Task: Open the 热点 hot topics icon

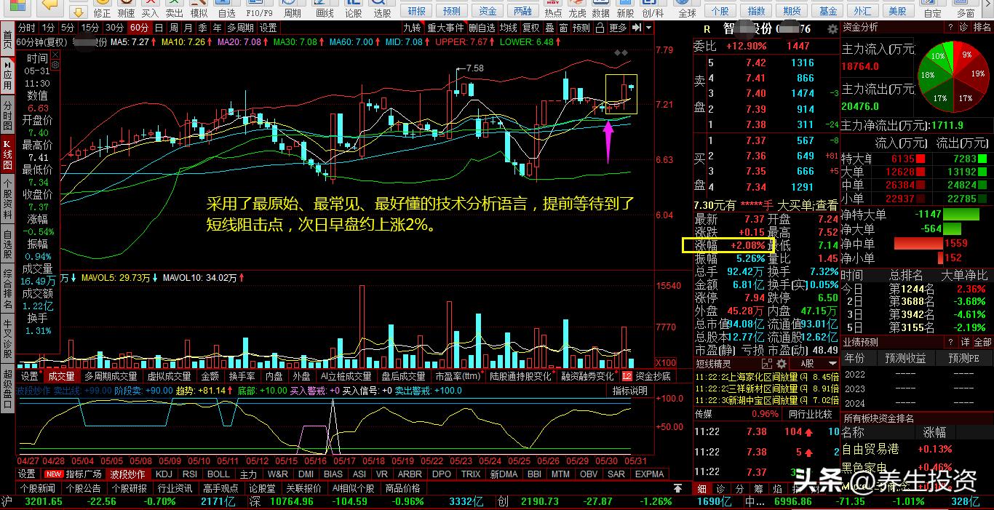Action: [x=553, y=9]
